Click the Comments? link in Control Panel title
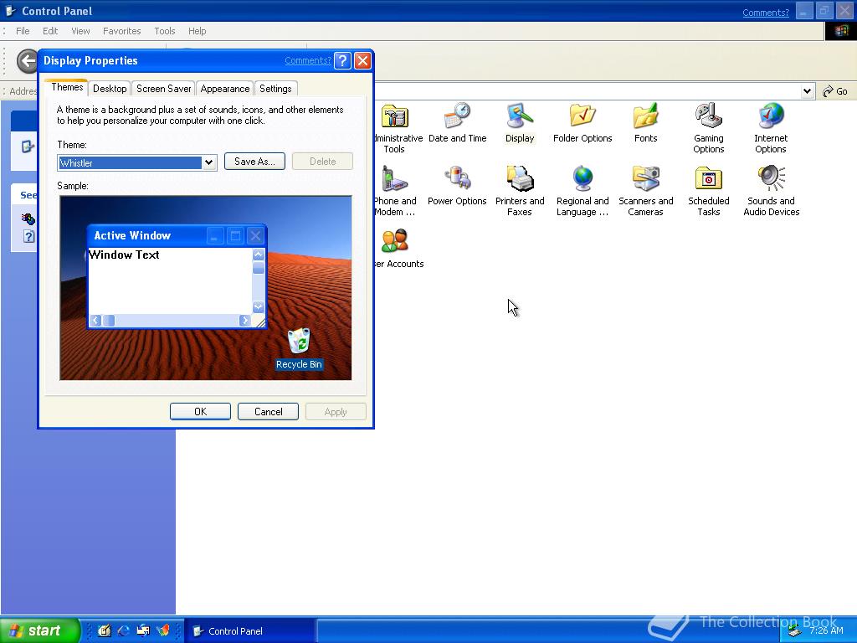 click(766, 13)
